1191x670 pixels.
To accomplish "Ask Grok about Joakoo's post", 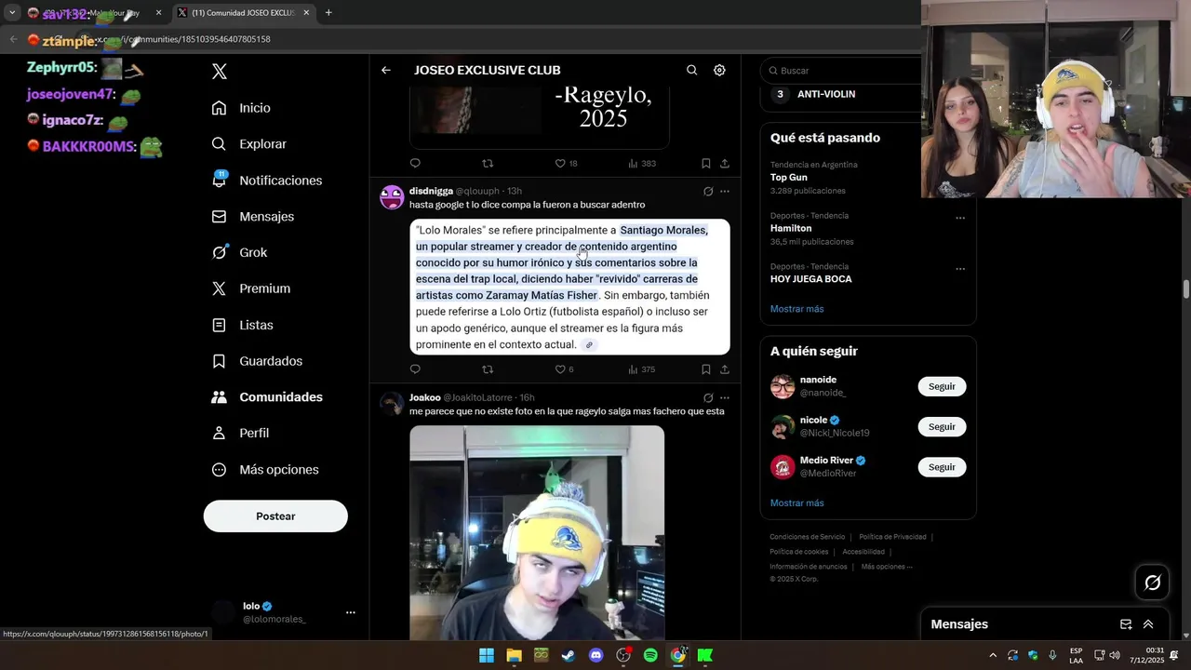I will point(708,397).
